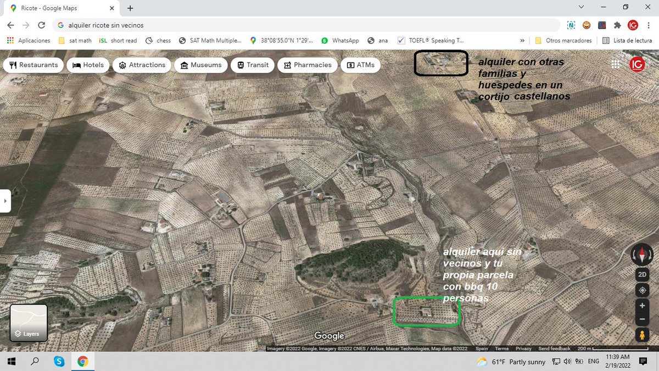Filter the map by Hotels

coord(88,65)
